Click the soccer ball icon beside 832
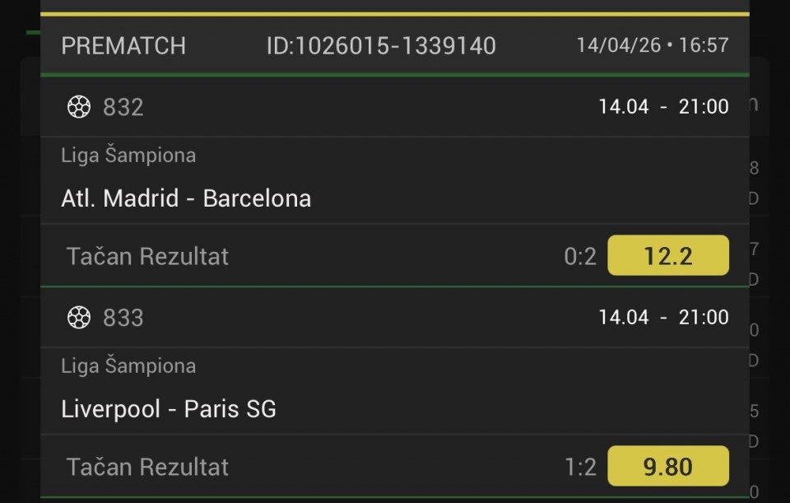The image size is (790, 503). (79, 107)
